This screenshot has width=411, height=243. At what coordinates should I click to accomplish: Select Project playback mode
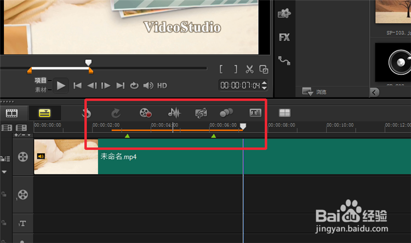(x=41, y=80)
